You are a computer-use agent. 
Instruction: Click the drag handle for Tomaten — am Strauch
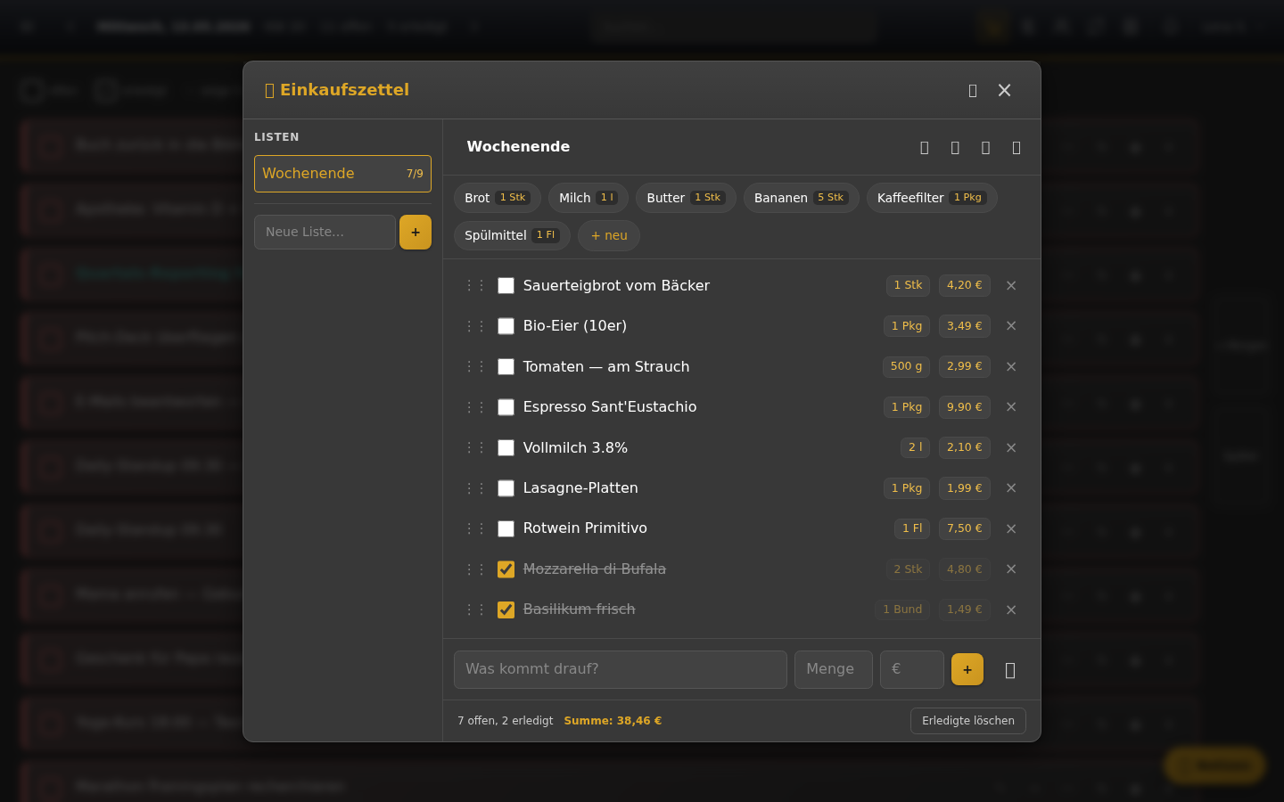475,367
